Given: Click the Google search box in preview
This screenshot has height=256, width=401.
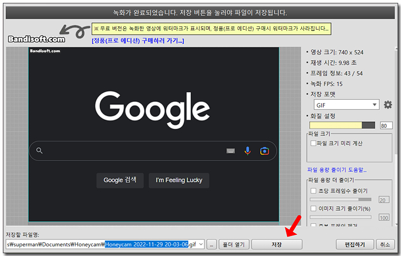Looking at the screenshot, I should [x=153, y=151].
